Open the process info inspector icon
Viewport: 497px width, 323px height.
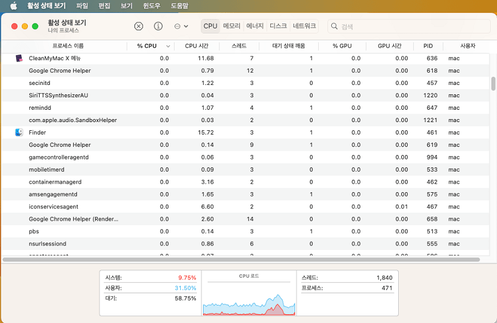click(158, 26)
